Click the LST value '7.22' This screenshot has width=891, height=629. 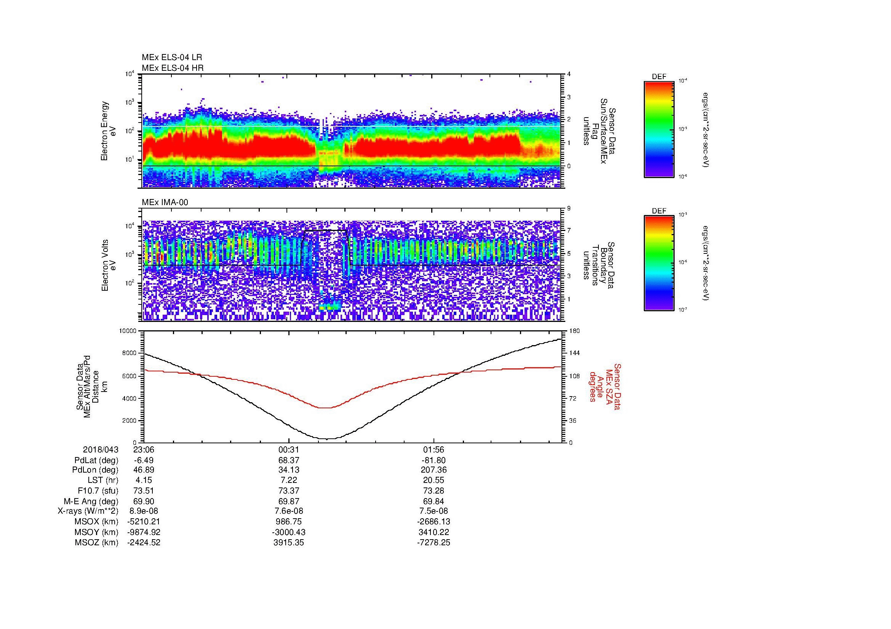tap(289, 481)
